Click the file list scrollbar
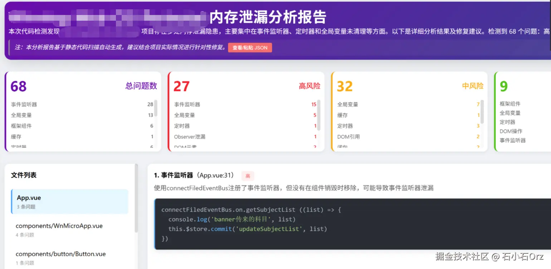 tap(136, 198)
